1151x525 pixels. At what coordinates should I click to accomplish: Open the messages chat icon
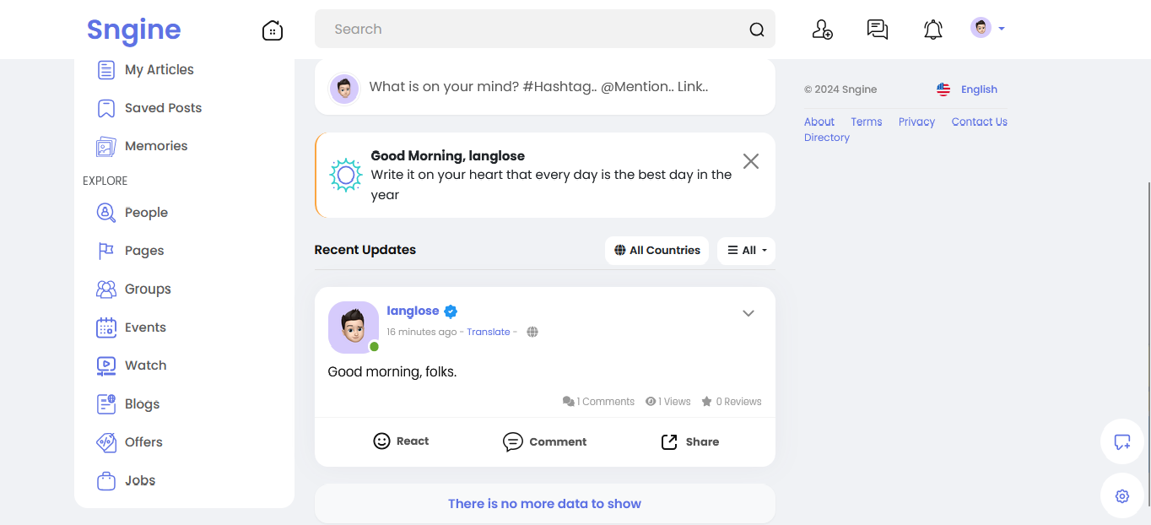878,30
